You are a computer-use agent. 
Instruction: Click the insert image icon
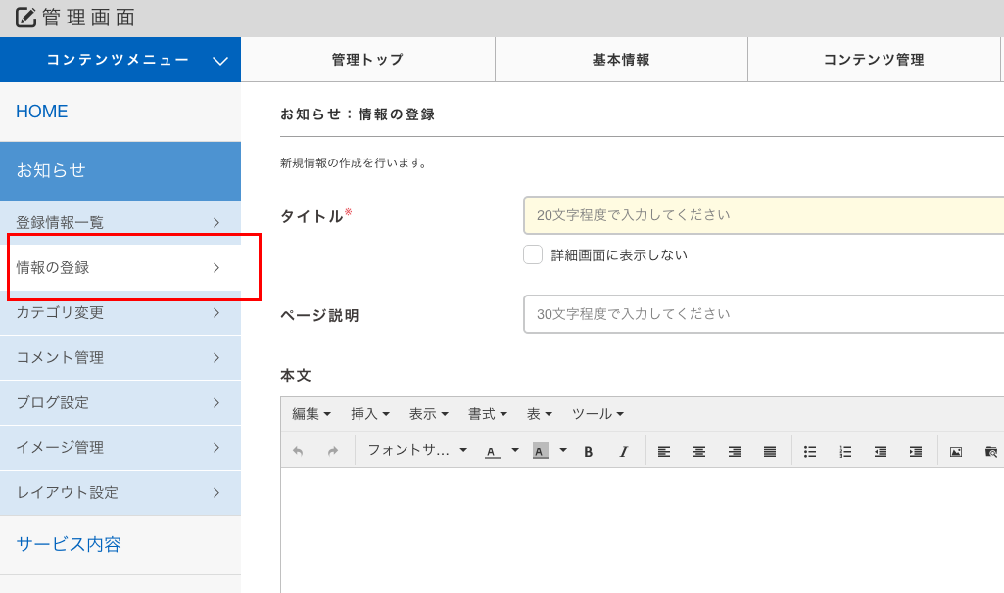pos(956,451)
